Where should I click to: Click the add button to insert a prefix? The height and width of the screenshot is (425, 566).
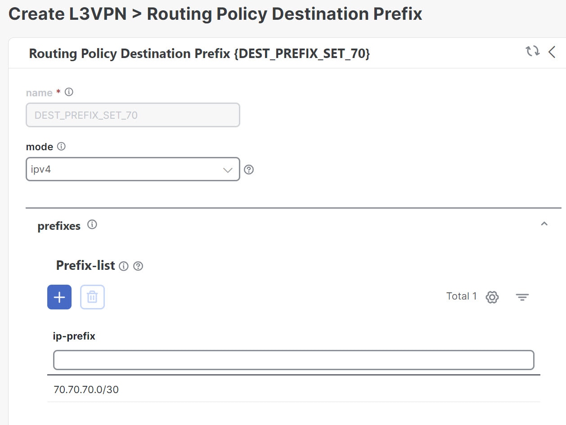[59, 297]
